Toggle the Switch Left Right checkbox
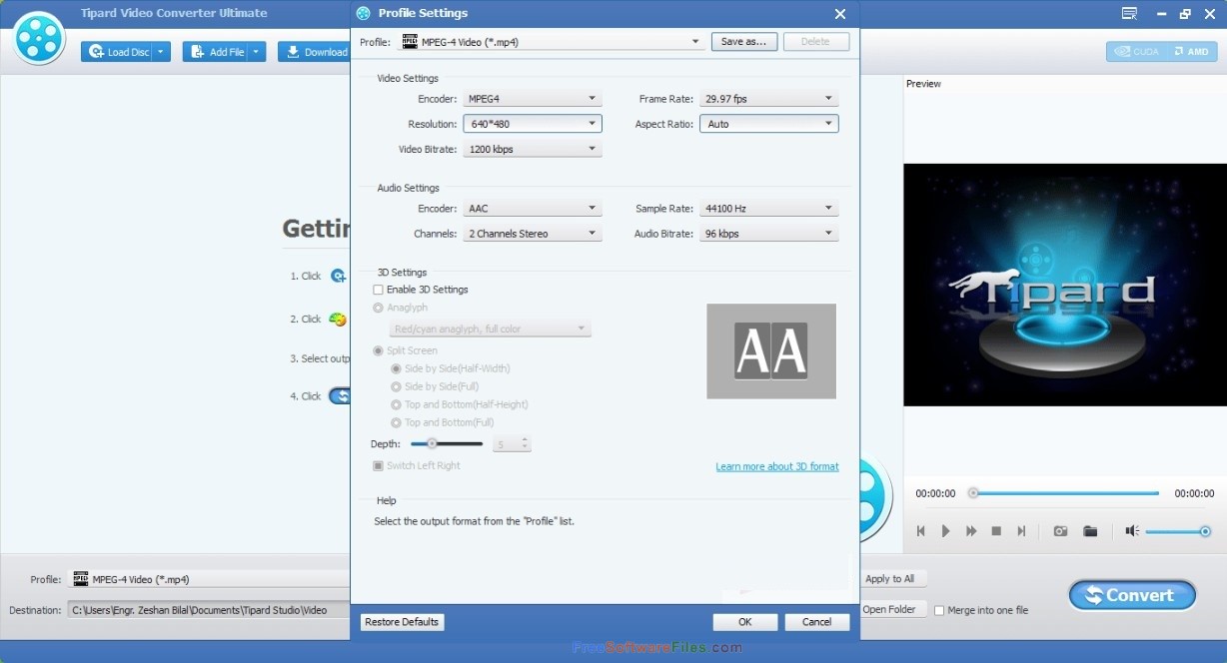This screenshot has width=1227, height=663. coord(378,466)
